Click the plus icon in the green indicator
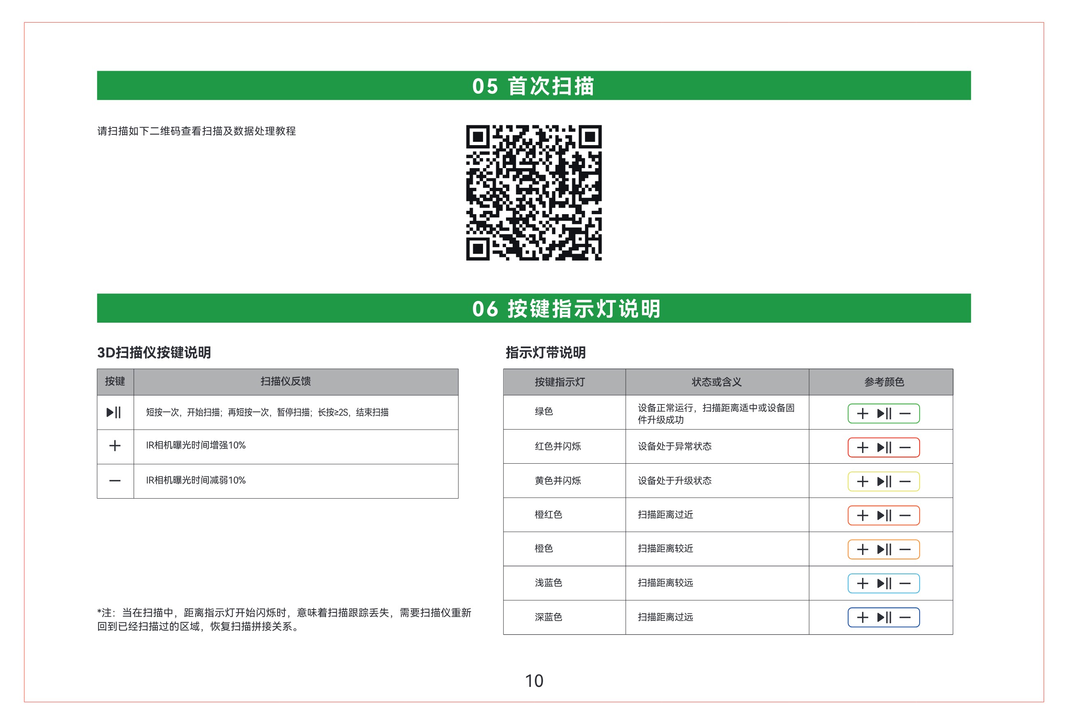 (x=862, y=414)
